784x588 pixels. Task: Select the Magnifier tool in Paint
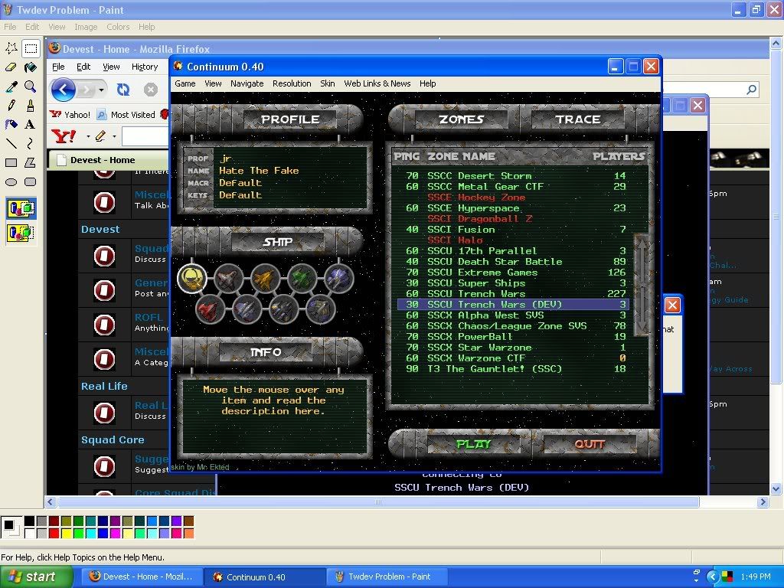click(x=31, y=87)
